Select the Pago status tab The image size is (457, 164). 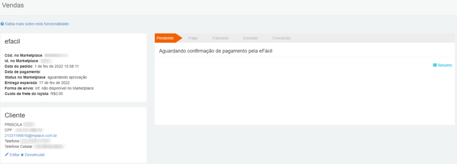coord(193,38)
